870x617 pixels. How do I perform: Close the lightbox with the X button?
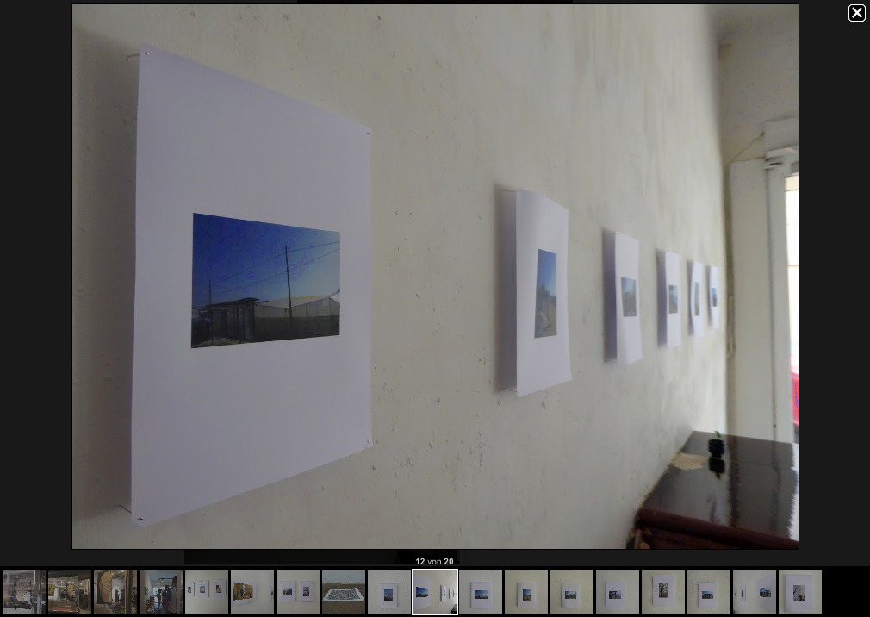(857, 13)
